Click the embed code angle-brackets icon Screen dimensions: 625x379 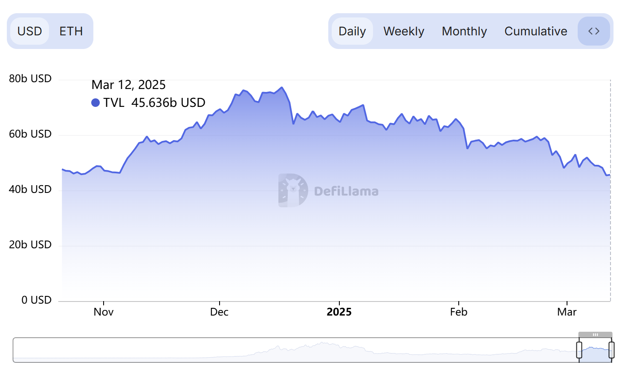[593, 31]
